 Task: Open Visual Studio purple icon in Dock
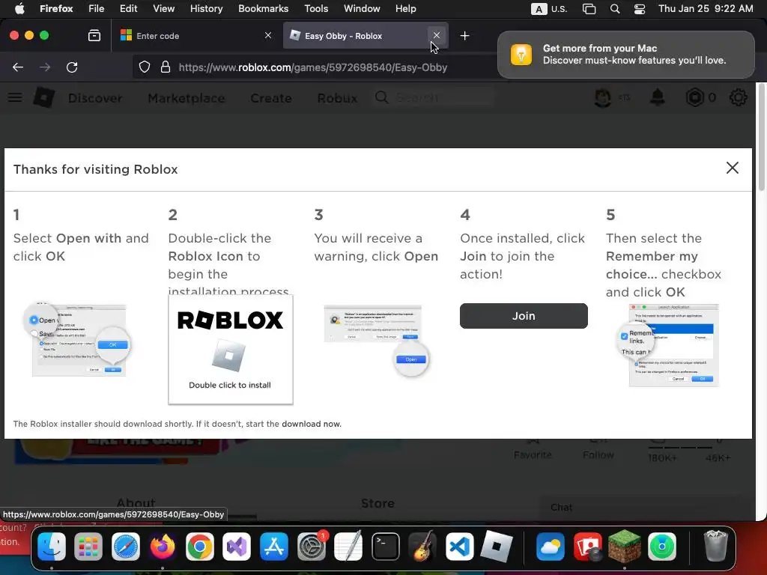pyautogui.click(x=237, y=546)
